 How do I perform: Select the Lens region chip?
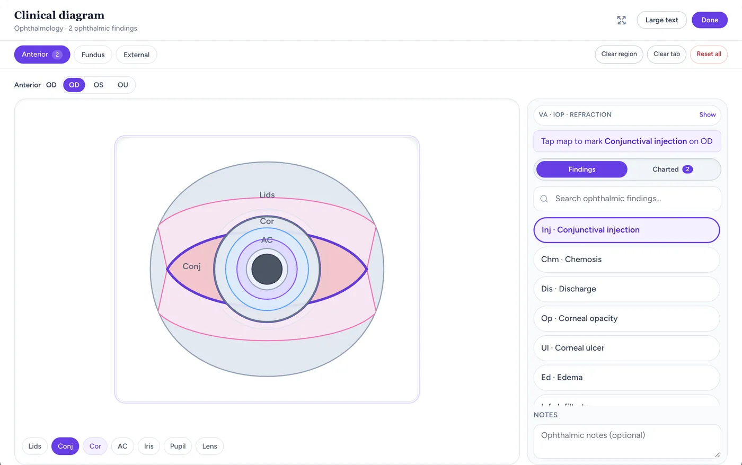point(210,446)
